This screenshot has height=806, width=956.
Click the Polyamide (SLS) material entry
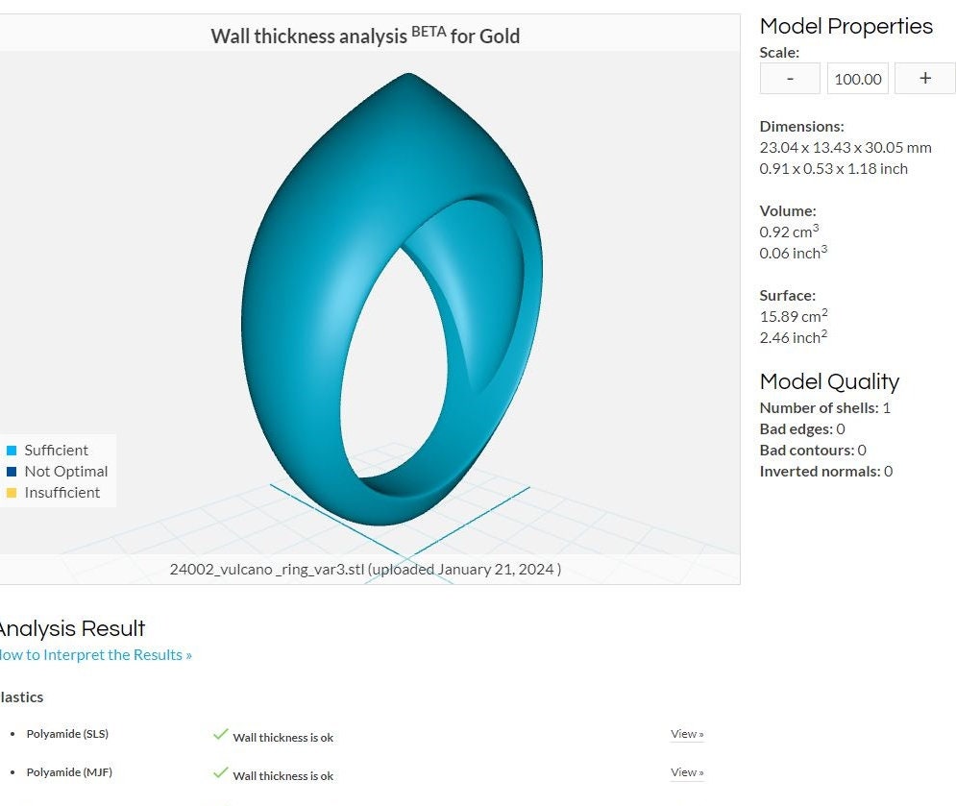point(67,734)
